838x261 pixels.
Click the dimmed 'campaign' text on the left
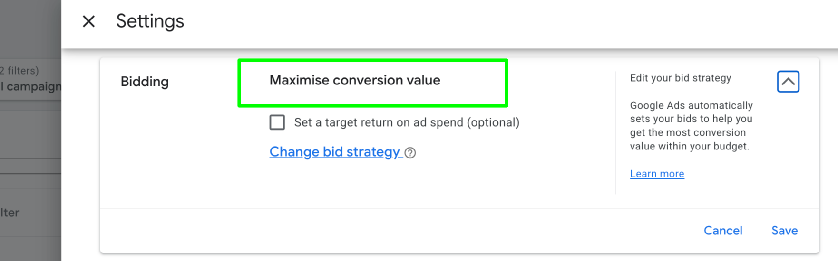[33, 86]
